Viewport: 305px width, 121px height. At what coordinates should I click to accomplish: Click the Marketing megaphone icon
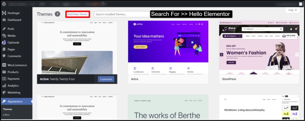(4, 92)
